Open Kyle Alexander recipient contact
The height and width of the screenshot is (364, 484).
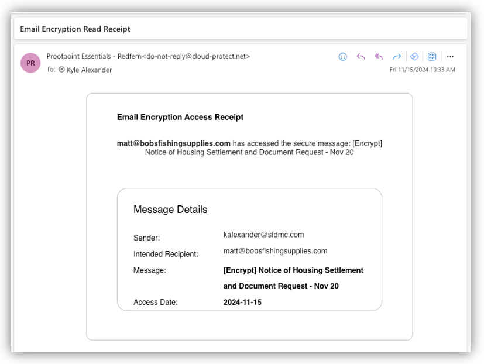pyautogui.click(x=89, y=70)
